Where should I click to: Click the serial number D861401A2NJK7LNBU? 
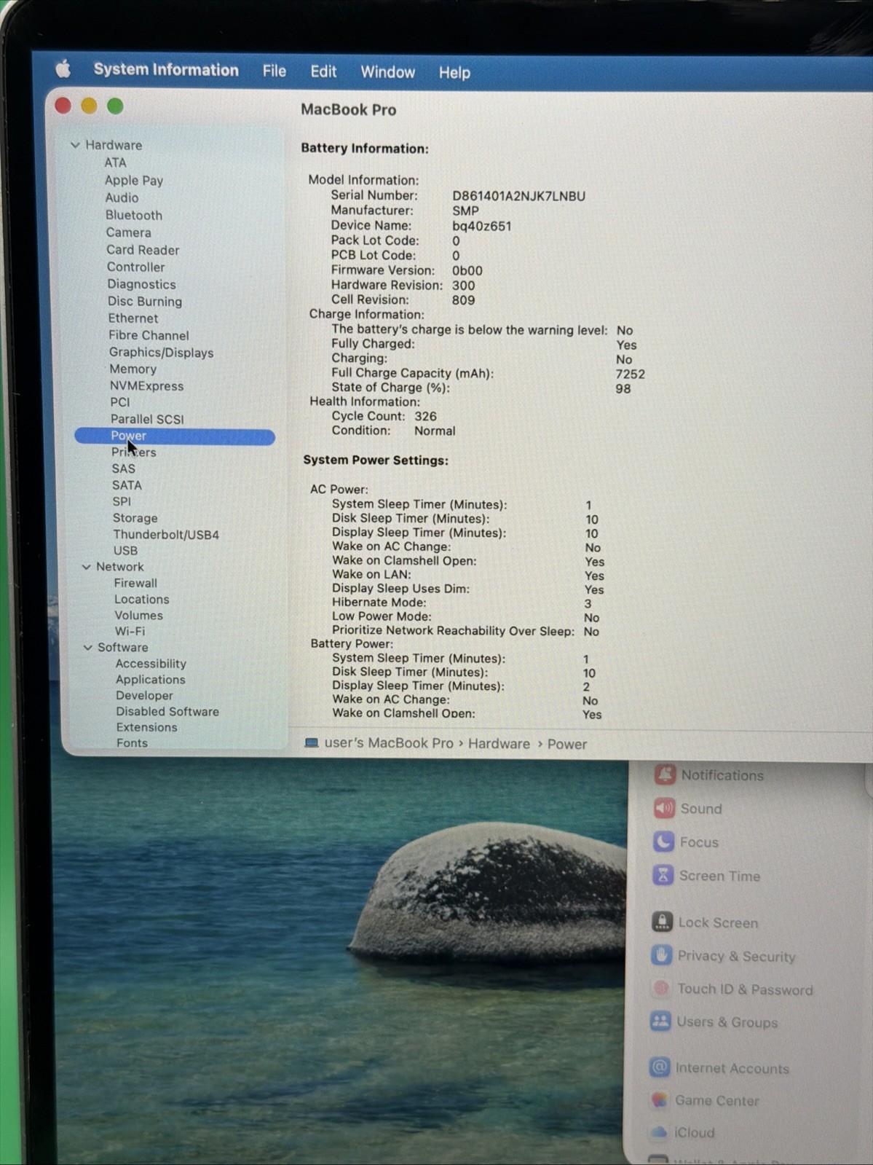pos(518,196)
